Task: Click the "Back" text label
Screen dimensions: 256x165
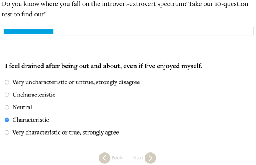Action: tap(117, 158)
